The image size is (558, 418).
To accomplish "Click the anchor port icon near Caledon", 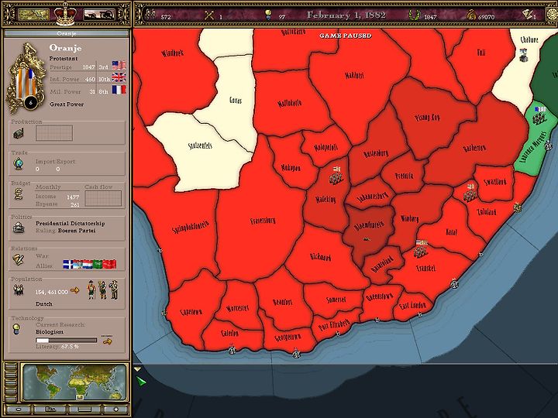I will (x=232, y=350).
